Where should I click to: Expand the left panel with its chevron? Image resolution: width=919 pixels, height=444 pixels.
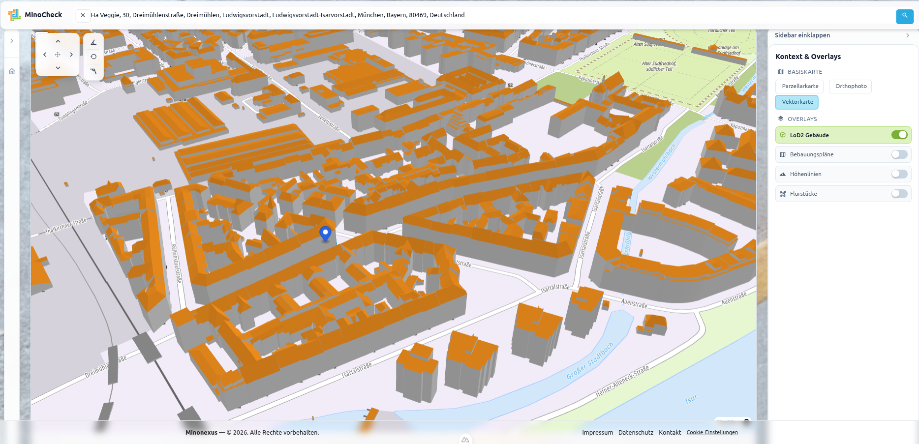tap(11, 40)
